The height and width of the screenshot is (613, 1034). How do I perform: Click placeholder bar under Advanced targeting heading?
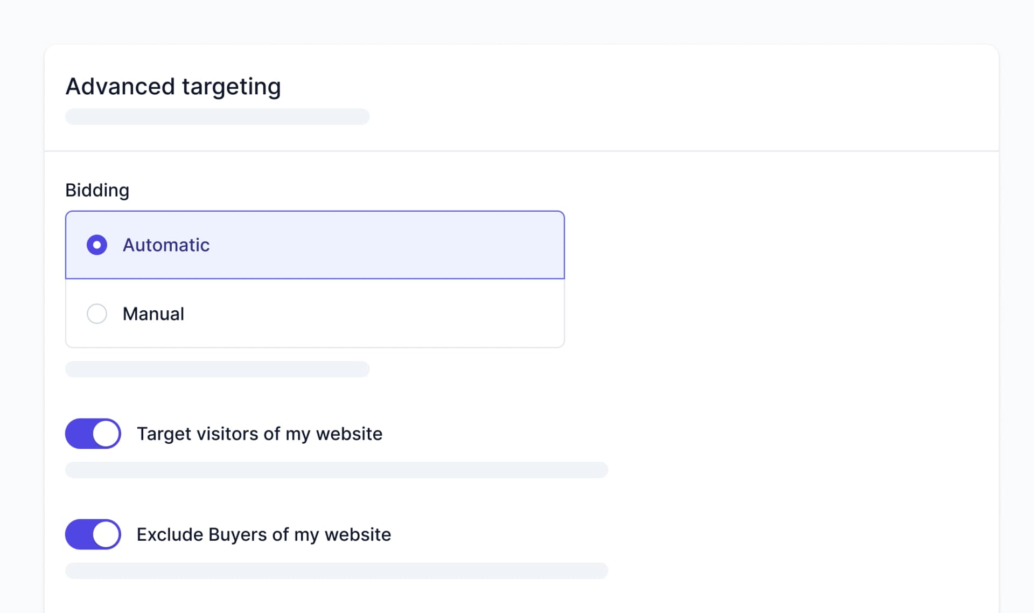(218, 117)
